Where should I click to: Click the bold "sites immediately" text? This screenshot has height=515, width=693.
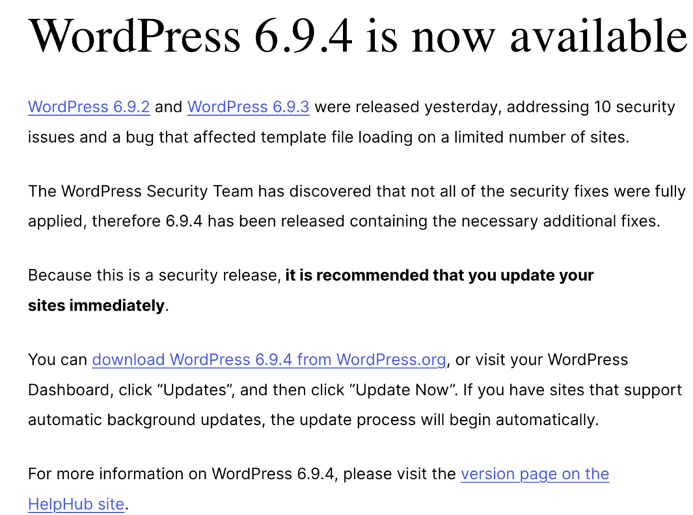(96, 305)
